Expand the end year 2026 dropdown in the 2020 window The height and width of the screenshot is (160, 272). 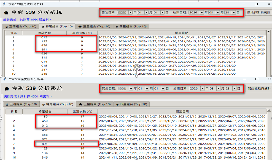click(x=202, y=13)
